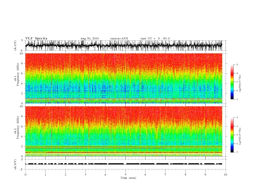
Task: Click the ch.1 color bar log(PSD) label
Action: (x=240, y=84)
